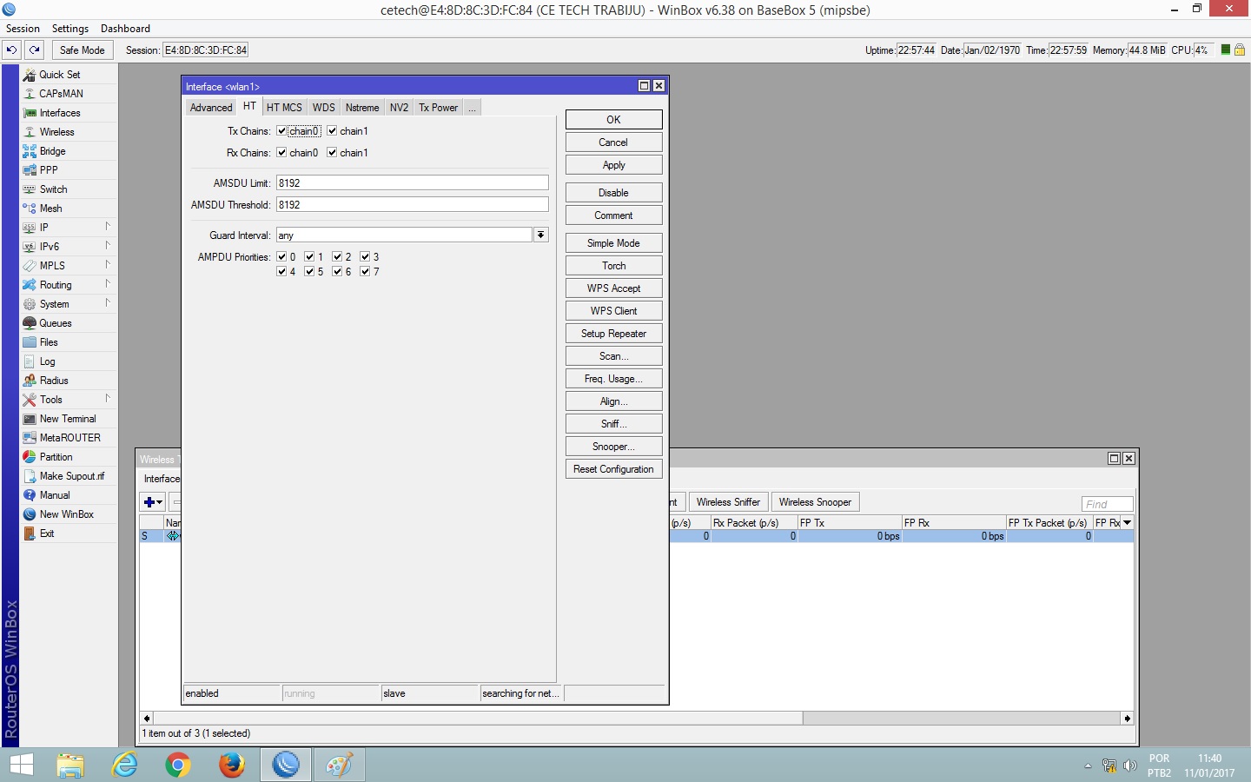Open the Switch menu icon
Viewport: 1251px width, 782px height.
(30, 189)
